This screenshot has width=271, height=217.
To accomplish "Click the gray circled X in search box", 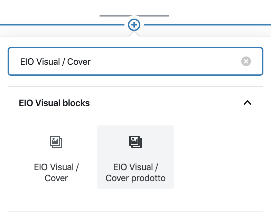I will pos(246,61).
